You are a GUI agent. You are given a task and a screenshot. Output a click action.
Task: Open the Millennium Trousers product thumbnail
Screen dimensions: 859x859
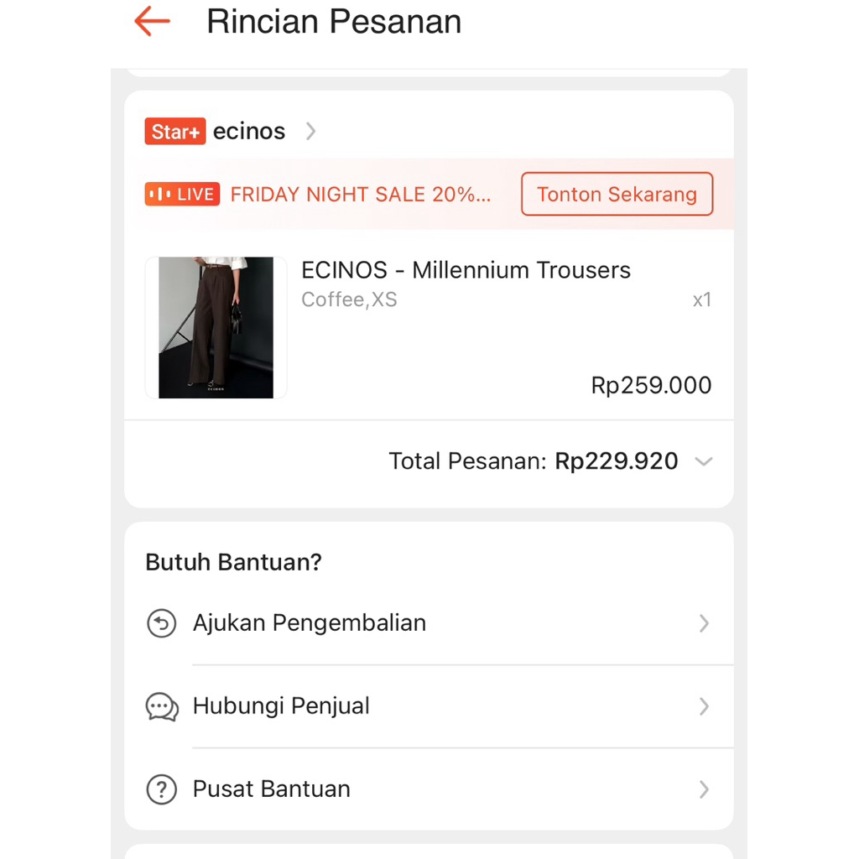click(216, 327)
